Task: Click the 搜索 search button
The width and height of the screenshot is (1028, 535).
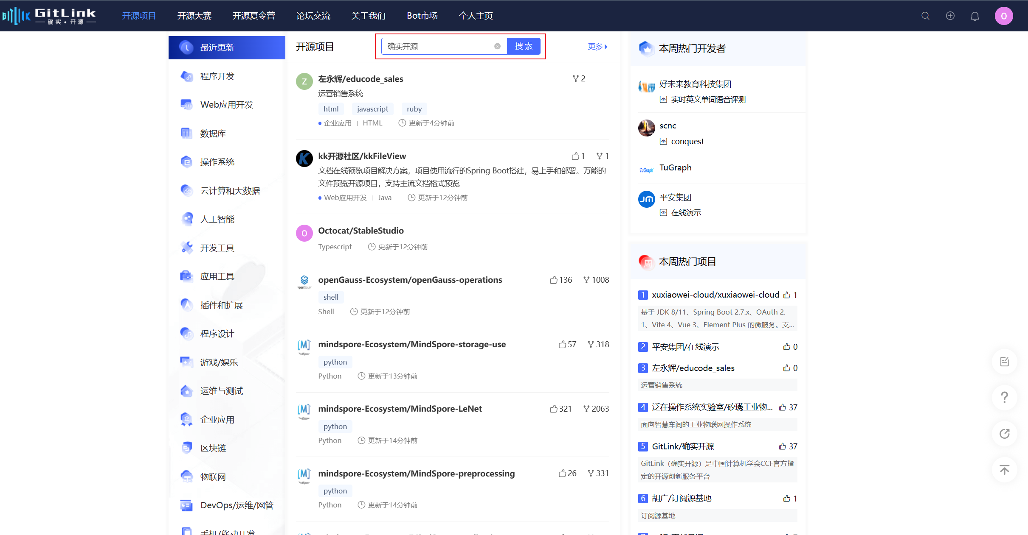Action: pyautogui.click(x=524, y=46)
